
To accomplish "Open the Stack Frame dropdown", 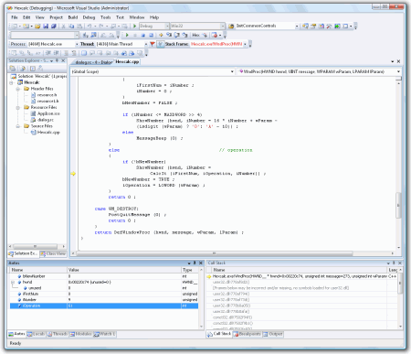I will pos(245,44).
